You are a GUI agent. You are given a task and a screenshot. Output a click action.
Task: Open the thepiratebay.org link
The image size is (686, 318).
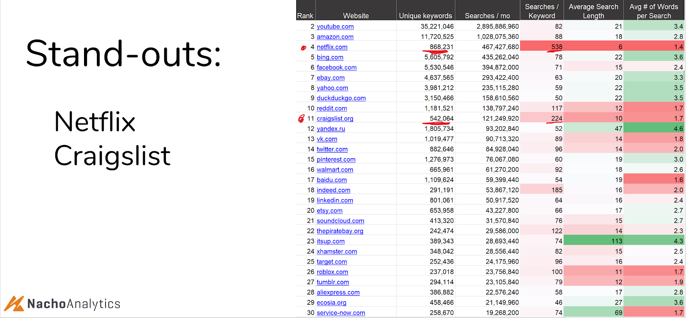pyautogui.click(x=340, y=231)
